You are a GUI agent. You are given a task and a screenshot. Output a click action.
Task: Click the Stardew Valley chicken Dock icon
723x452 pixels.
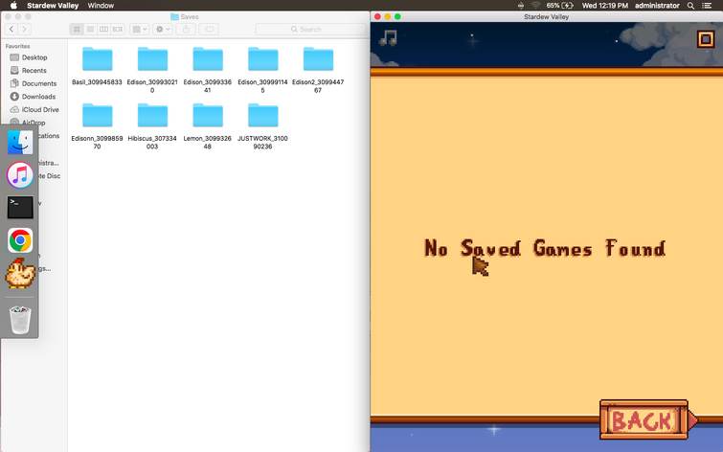[20, 273]
